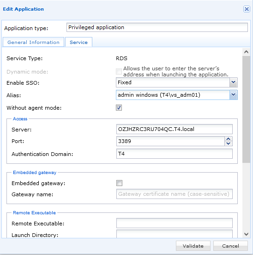
Task: Switch to the General Information tab
Action: 33,42
